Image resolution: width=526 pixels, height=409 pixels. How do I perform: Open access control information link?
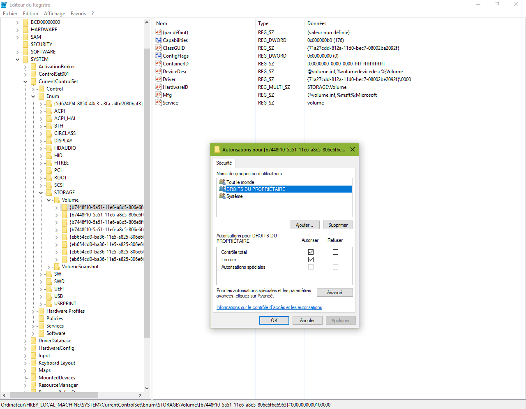click(269, 307)
